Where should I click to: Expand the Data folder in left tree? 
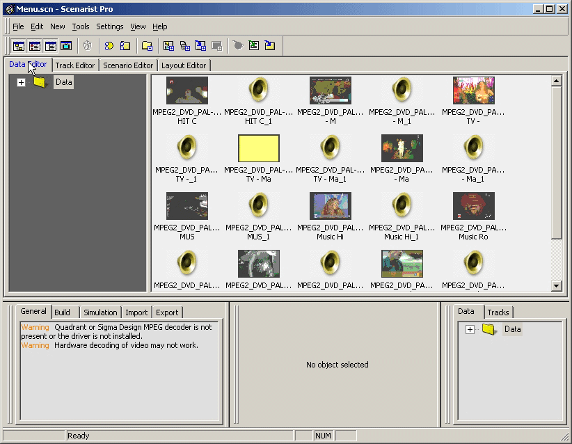[21, 82]
